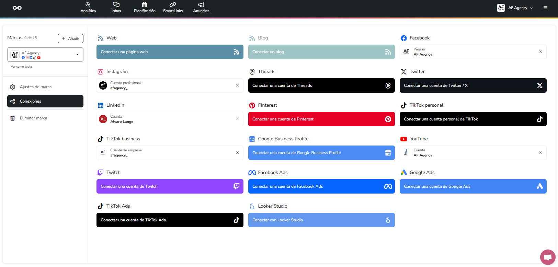Go to Planificación

click(x=145, y=7)
